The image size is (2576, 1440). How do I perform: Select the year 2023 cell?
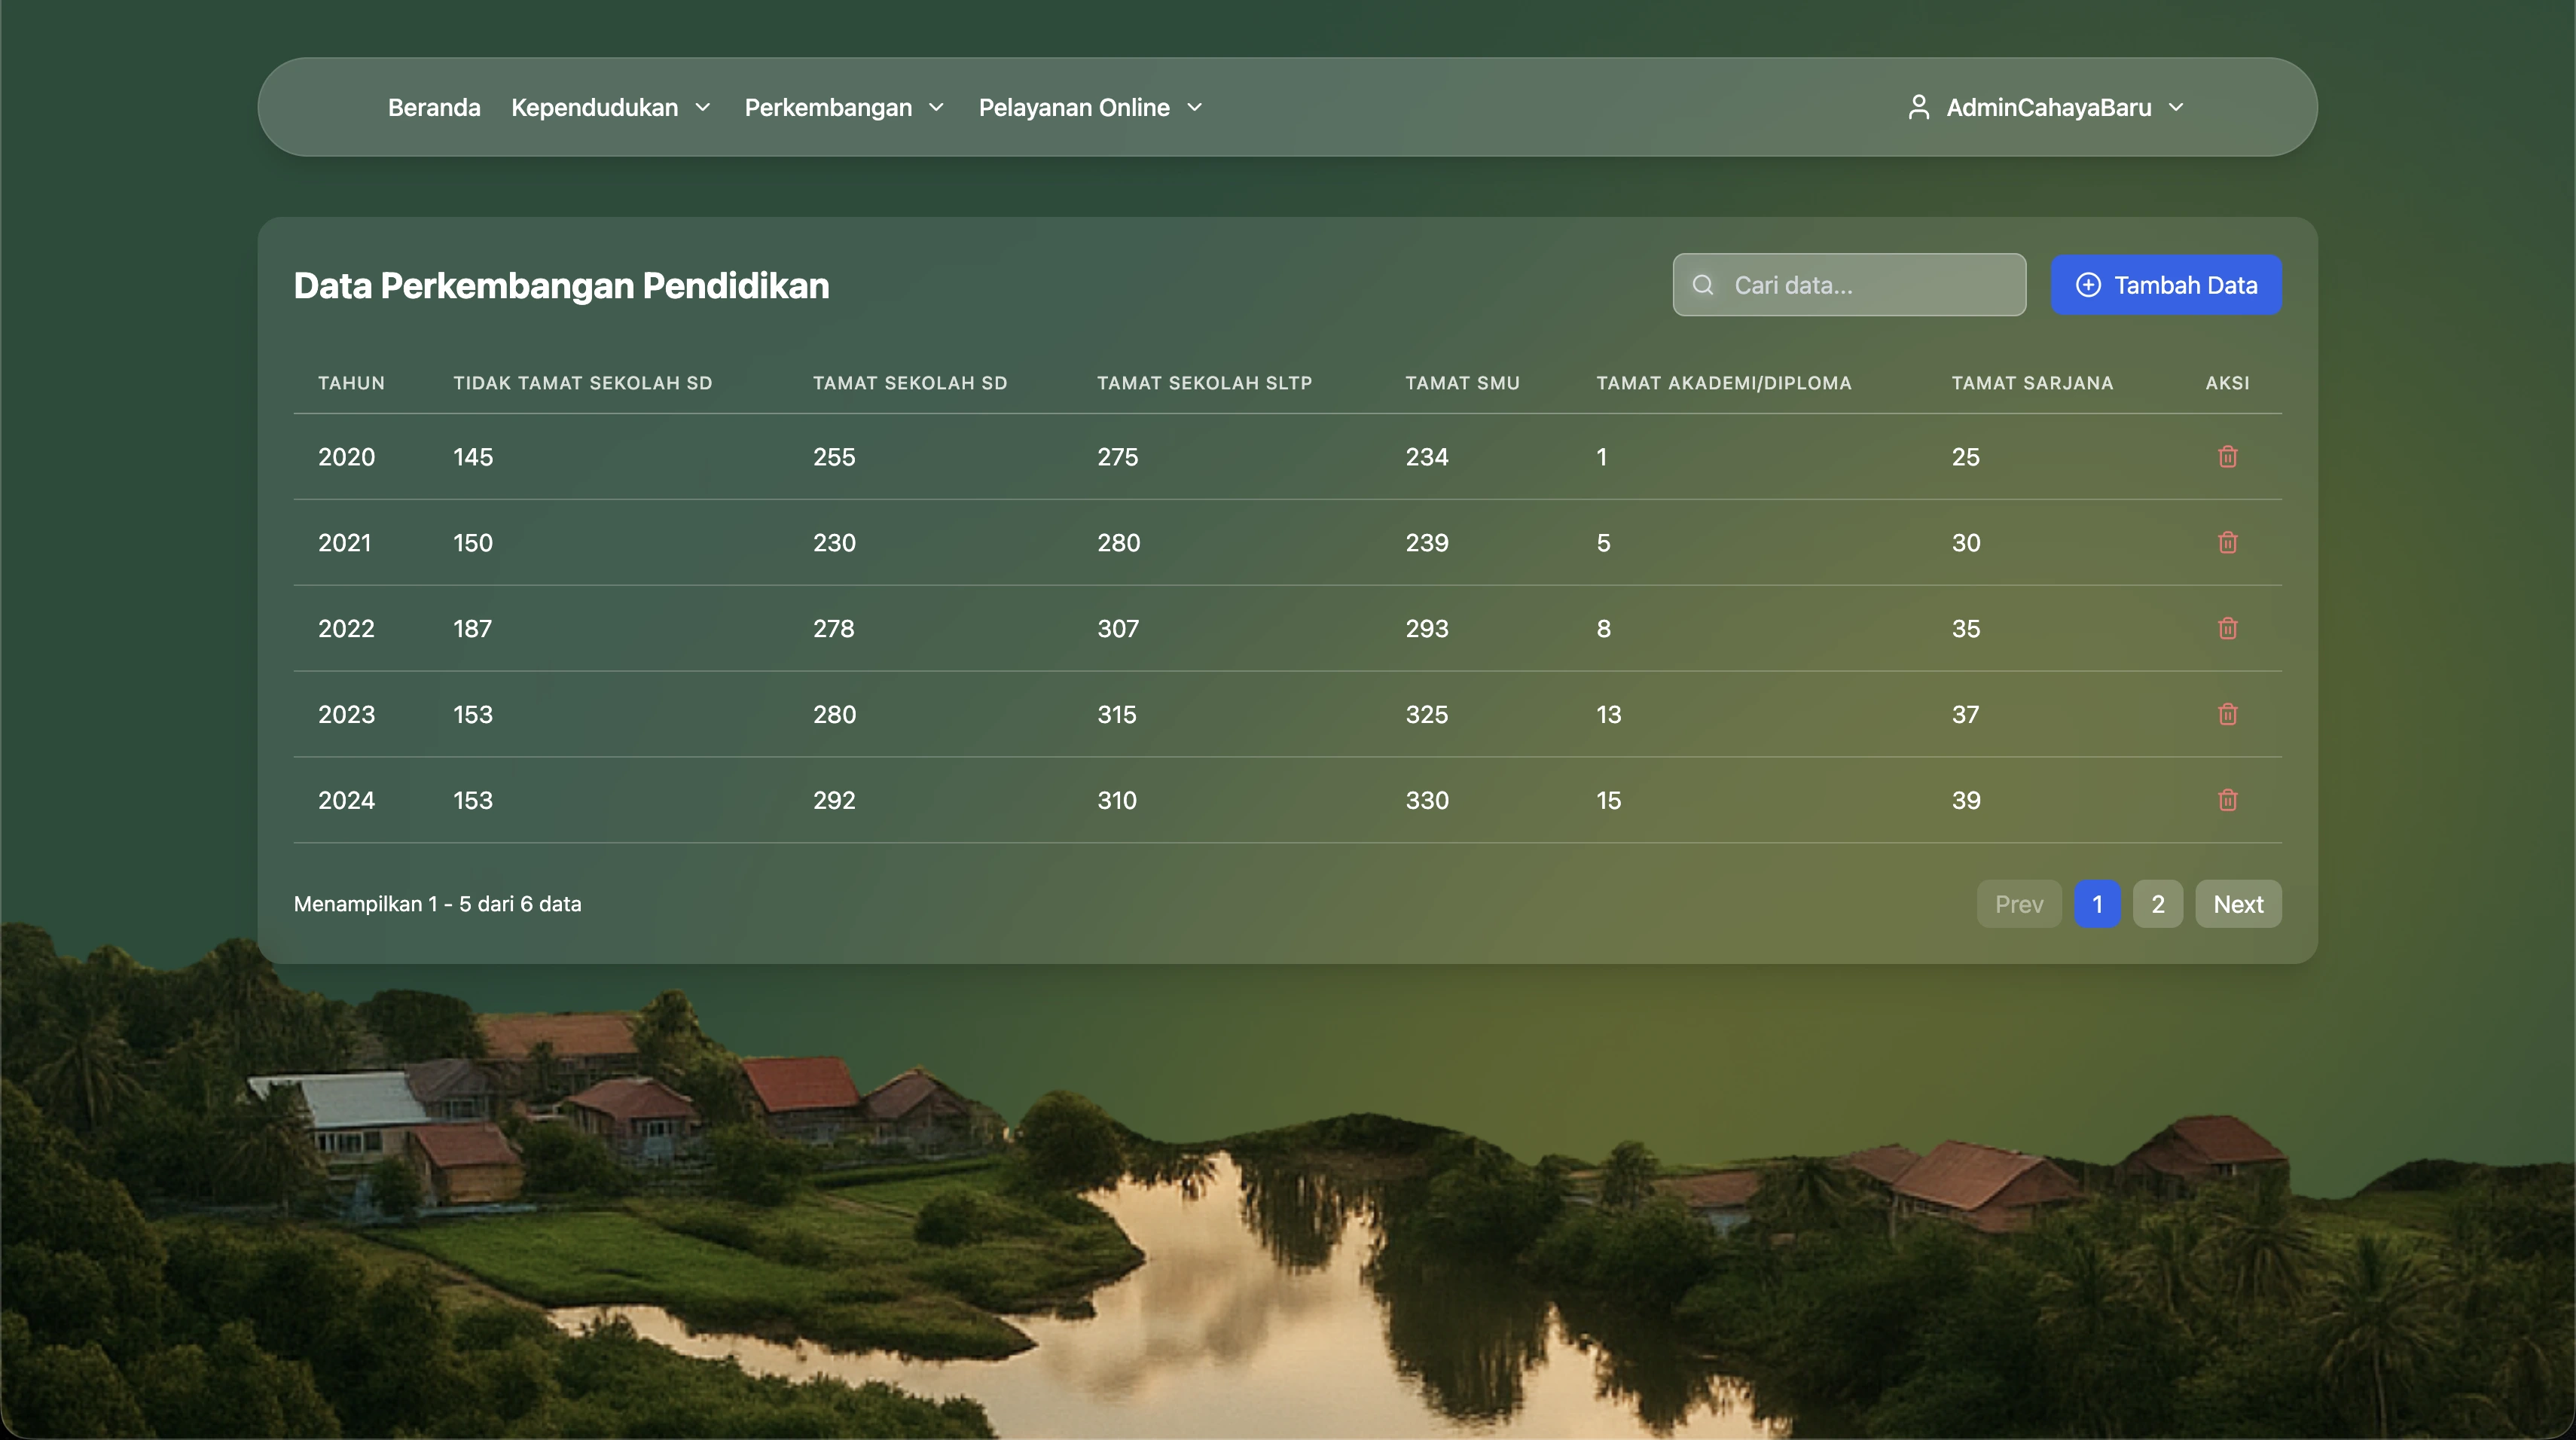(346, 715)
